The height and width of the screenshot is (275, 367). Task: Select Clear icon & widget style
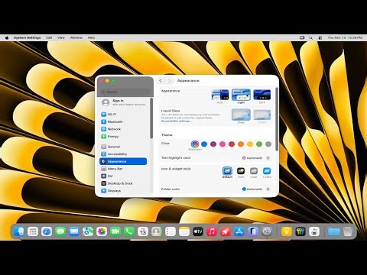tap(254, 173)
